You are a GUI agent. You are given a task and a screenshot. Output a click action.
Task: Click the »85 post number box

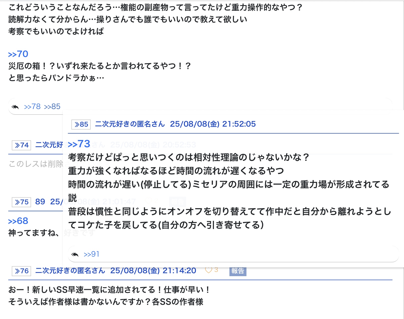pos(81,124)
